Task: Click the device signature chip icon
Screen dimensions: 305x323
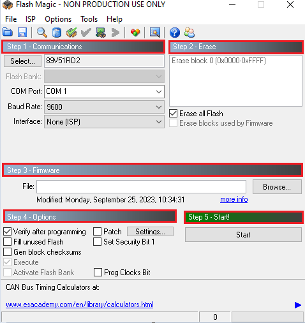Action: pos(101,33)
